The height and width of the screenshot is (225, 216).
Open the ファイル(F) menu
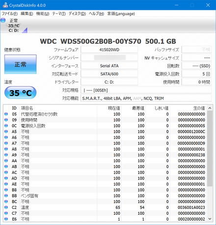(x=10, y=14)
